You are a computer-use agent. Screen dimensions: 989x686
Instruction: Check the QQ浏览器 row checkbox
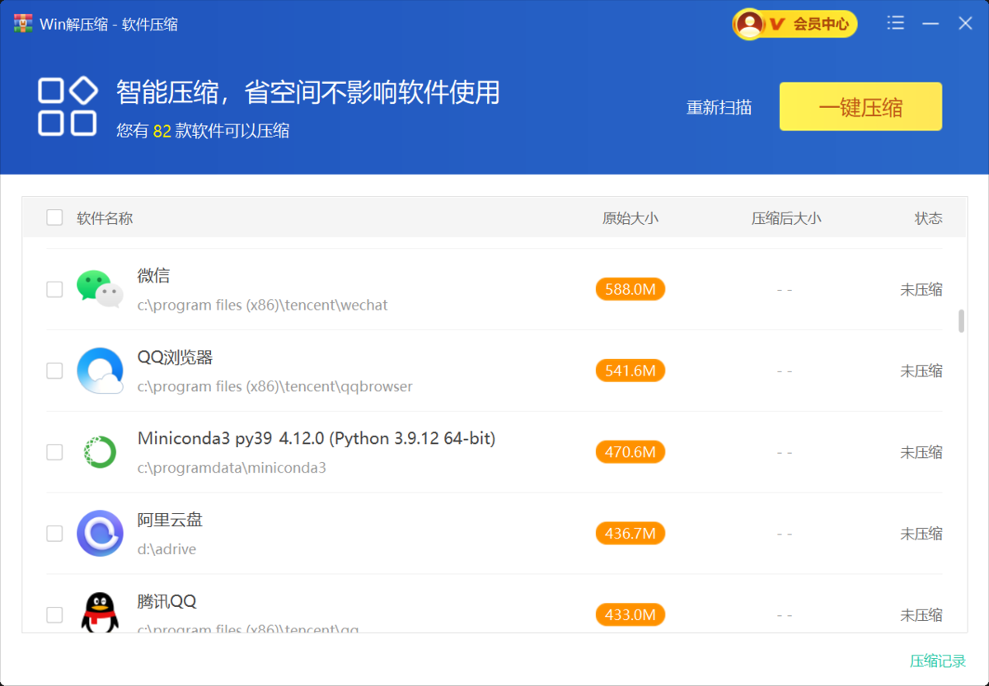54,371
